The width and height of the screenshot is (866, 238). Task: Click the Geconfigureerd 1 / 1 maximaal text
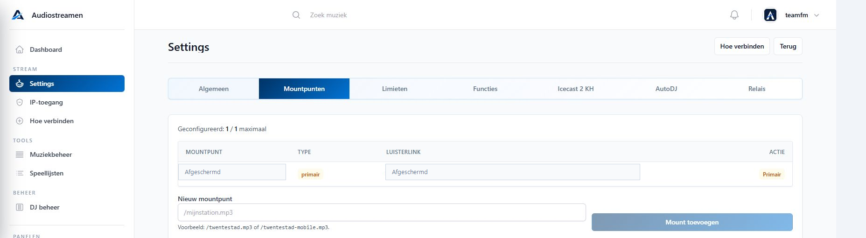pyautogui.click(x=222, y=129)
